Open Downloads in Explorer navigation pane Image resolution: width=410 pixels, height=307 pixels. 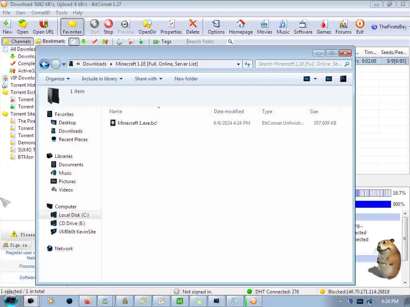point(70,131)
